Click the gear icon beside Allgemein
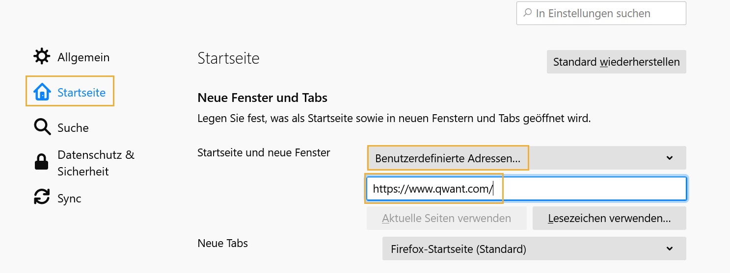Viewport: 730px width, 273px height. 42,57
